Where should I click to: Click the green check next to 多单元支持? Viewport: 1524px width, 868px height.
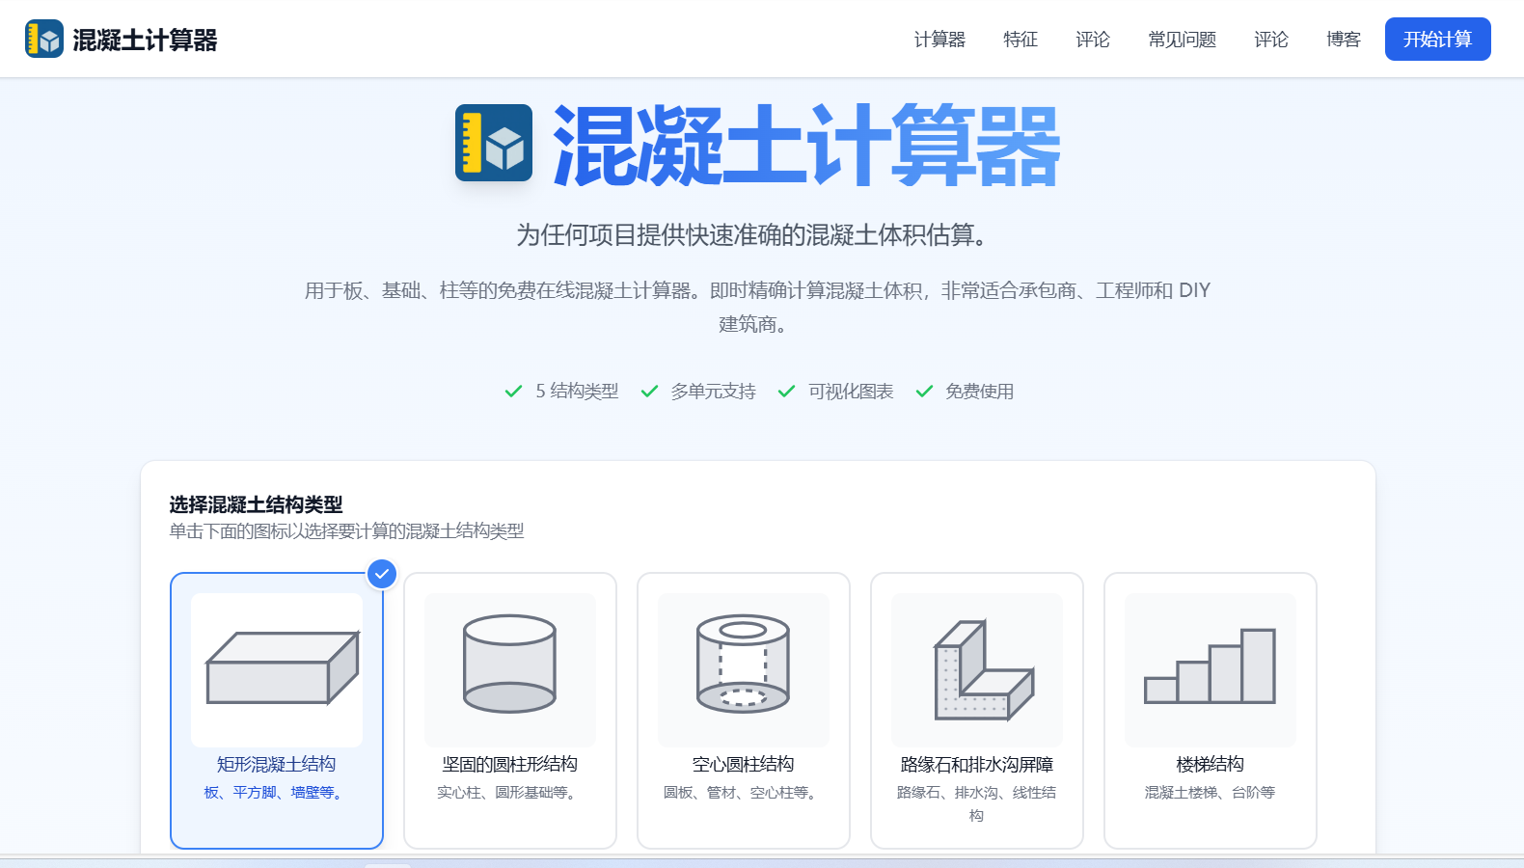click(x=649, y=391)
